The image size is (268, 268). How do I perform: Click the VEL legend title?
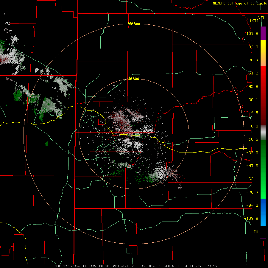click(261, 18)
